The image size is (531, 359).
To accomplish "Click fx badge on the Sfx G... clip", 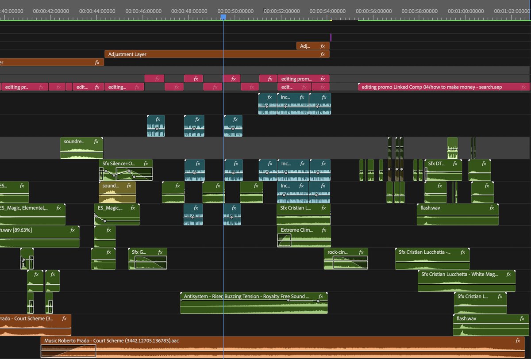I will [x=160, y=252].
